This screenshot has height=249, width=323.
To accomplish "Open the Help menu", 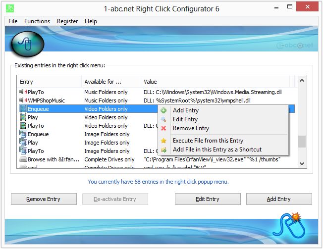I will [91, 21].
